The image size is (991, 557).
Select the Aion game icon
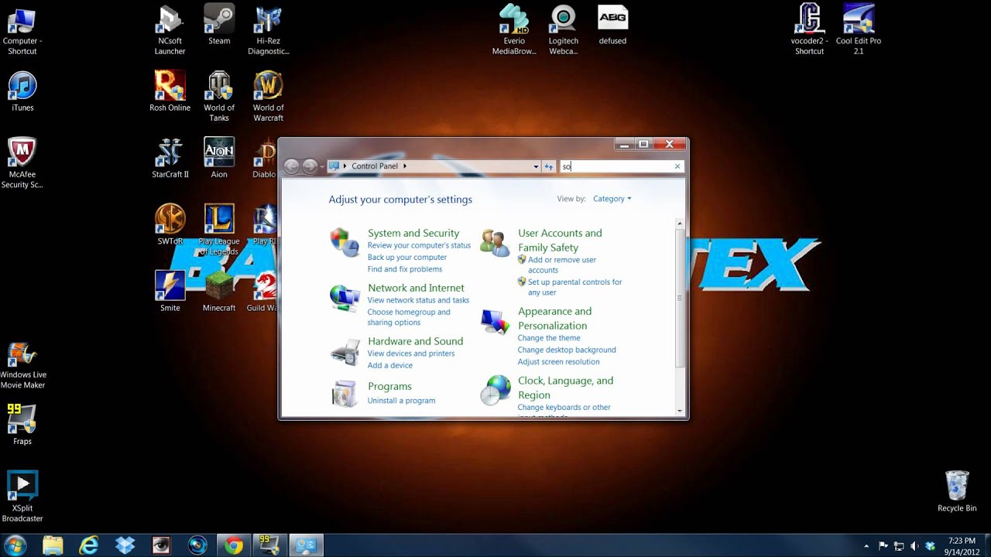pyautogui.click(x=219, y=158)
